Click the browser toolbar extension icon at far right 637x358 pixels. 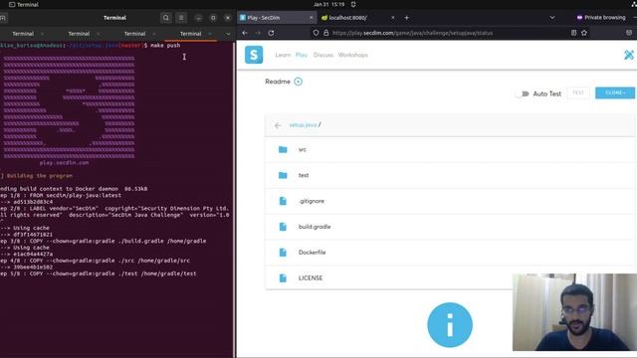point(629,33)
